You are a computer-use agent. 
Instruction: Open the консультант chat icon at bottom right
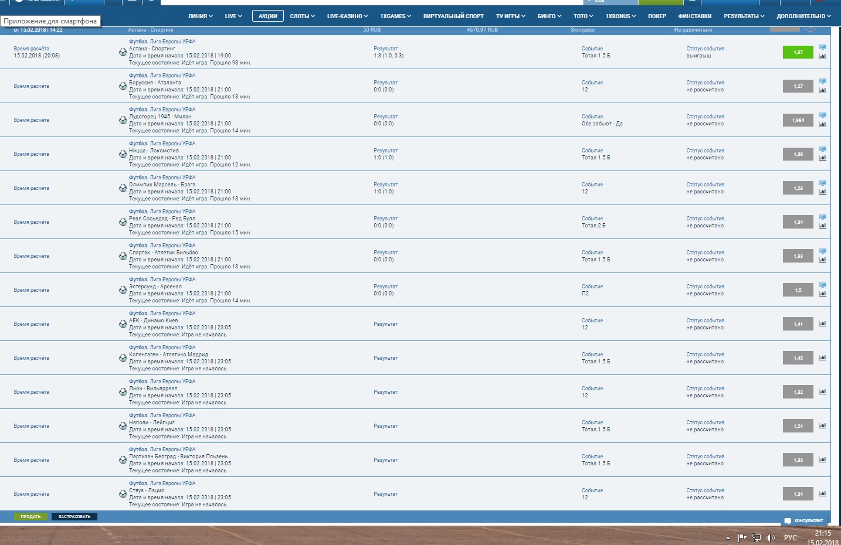788,520
